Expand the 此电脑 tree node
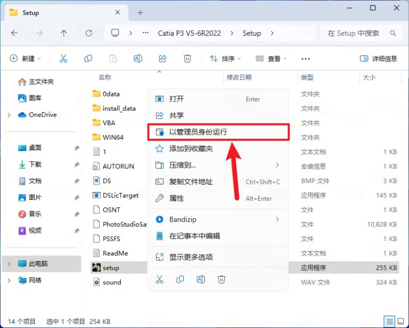This screenshot has width=409, height=328. 9,263
